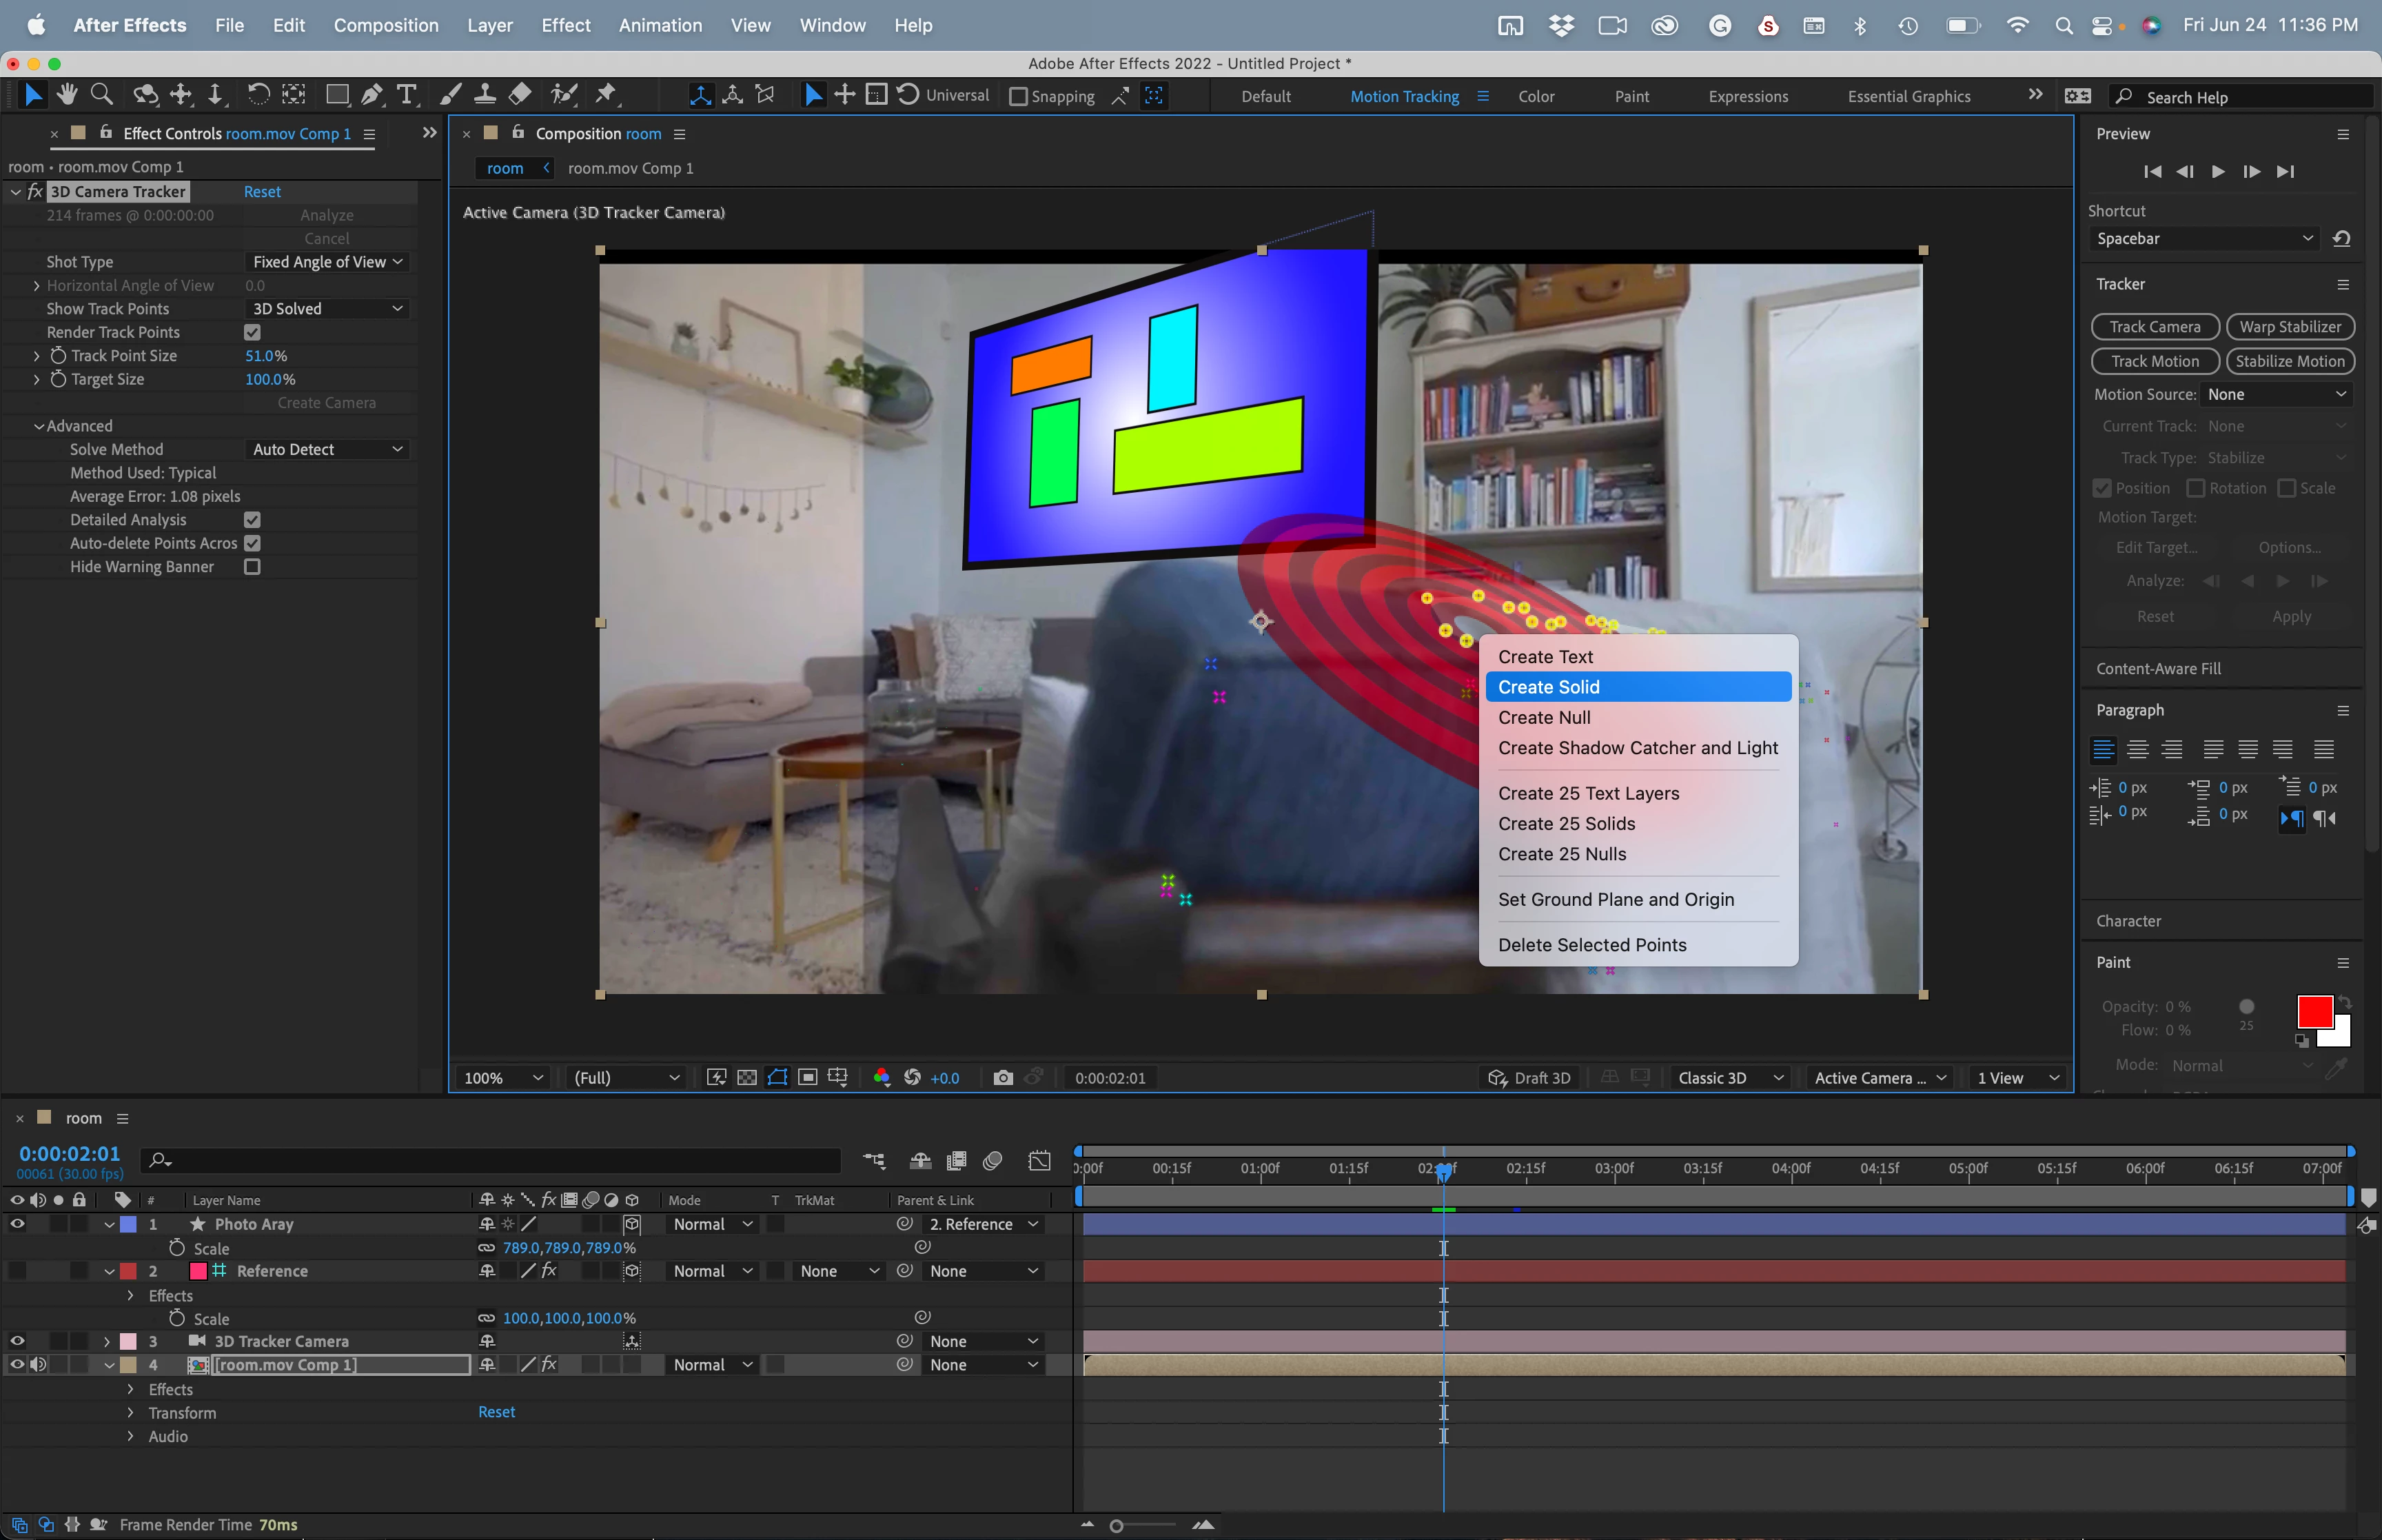Viewport: 2382px width, 1540px height.
Task: Activate the Puppet Pin tool
Action: click(x=606, y=95)
